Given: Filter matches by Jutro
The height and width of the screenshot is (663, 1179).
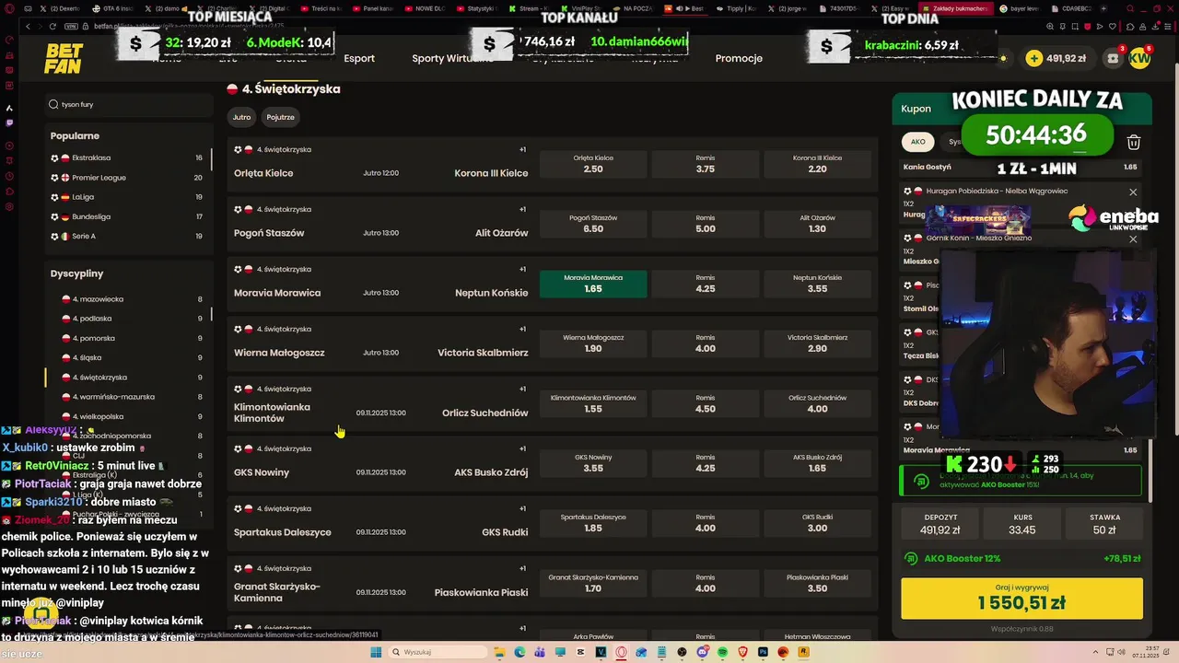Looking at the screenshot, I should (x=241, y=117).
